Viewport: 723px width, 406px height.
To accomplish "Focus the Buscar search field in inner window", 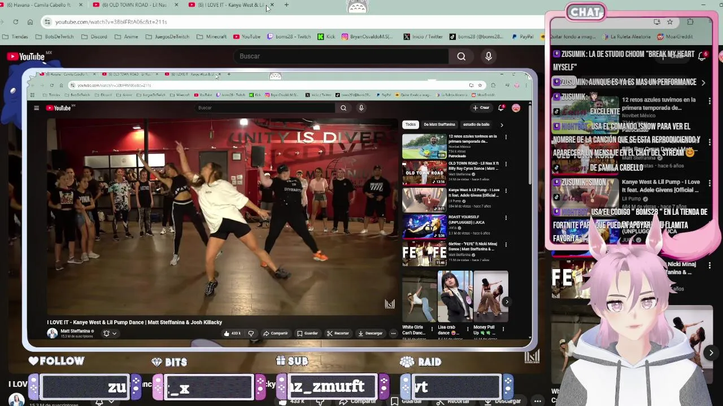I will click(x=264, y=108).
